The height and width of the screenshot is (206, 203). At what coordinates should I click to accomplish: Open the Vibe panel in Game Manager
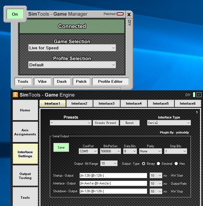coord(42,81)
